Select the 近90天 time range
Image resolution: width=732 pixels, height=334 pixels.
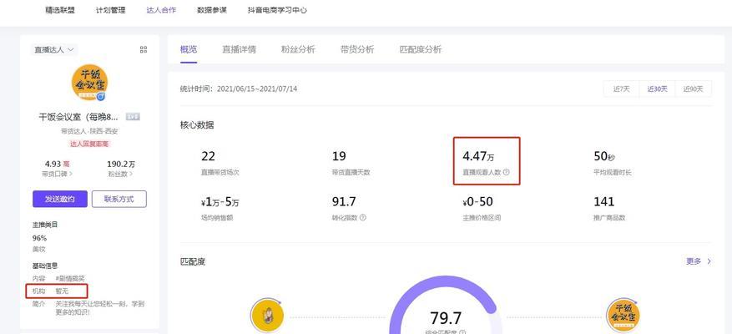click(694, 89)
